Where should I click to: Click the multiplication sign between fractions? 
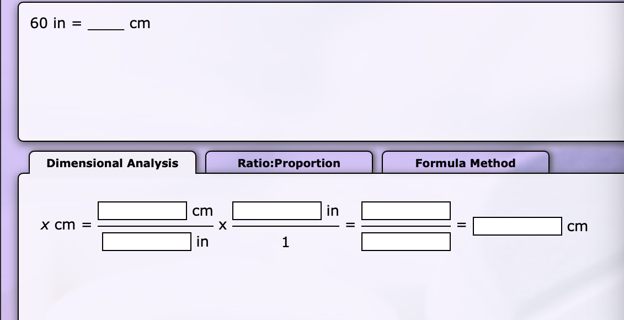[222, 225]
